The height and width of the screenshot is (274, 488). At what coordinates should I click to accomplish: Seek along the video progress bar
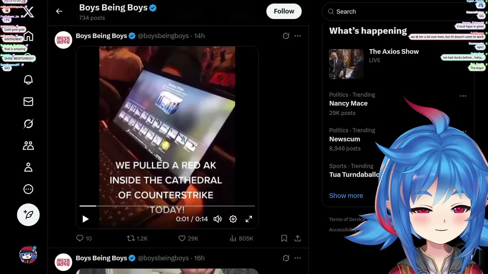click(x=167, y=206)
